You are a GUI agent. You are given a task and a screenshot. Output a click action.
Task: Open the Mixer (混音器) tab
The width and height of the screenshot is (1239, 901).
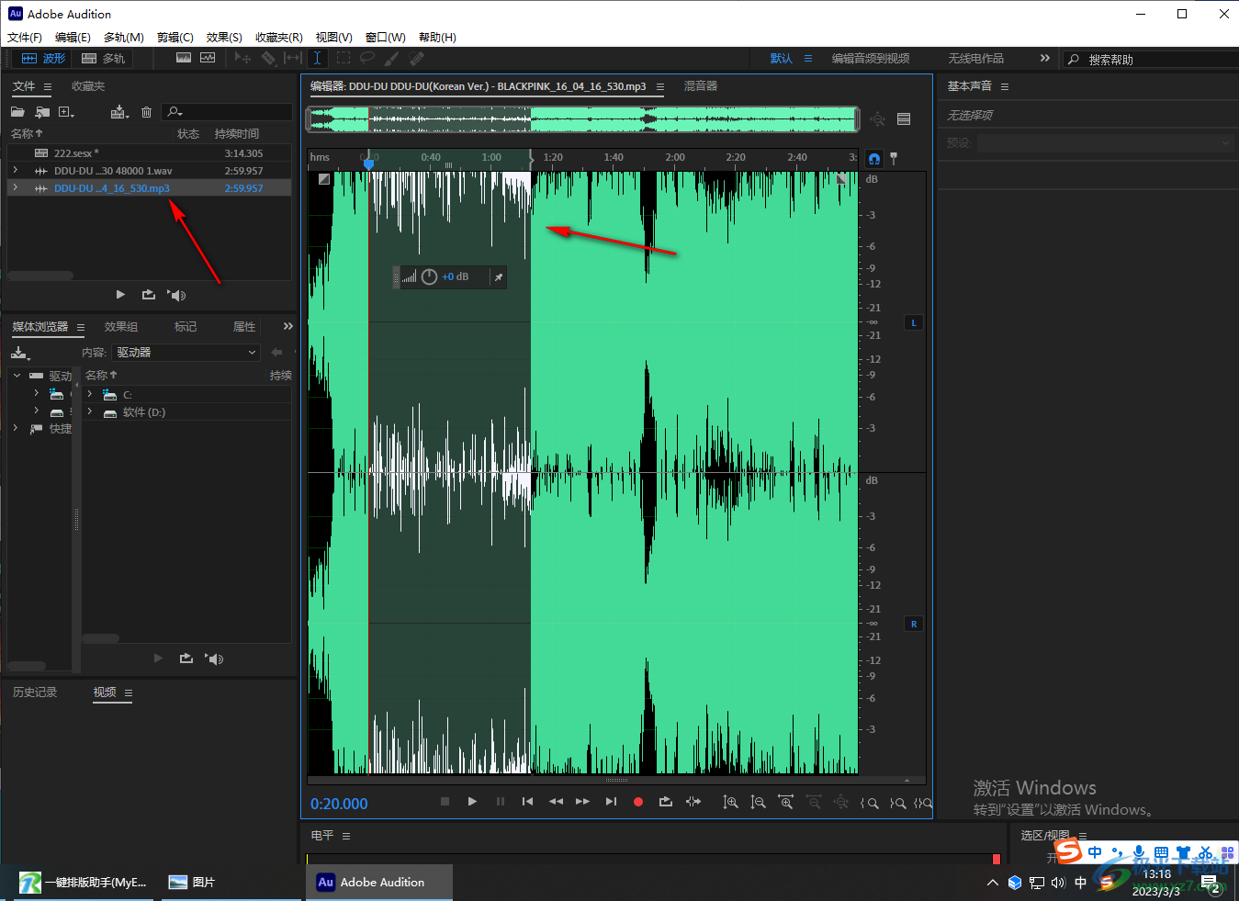tap(701, 86)
